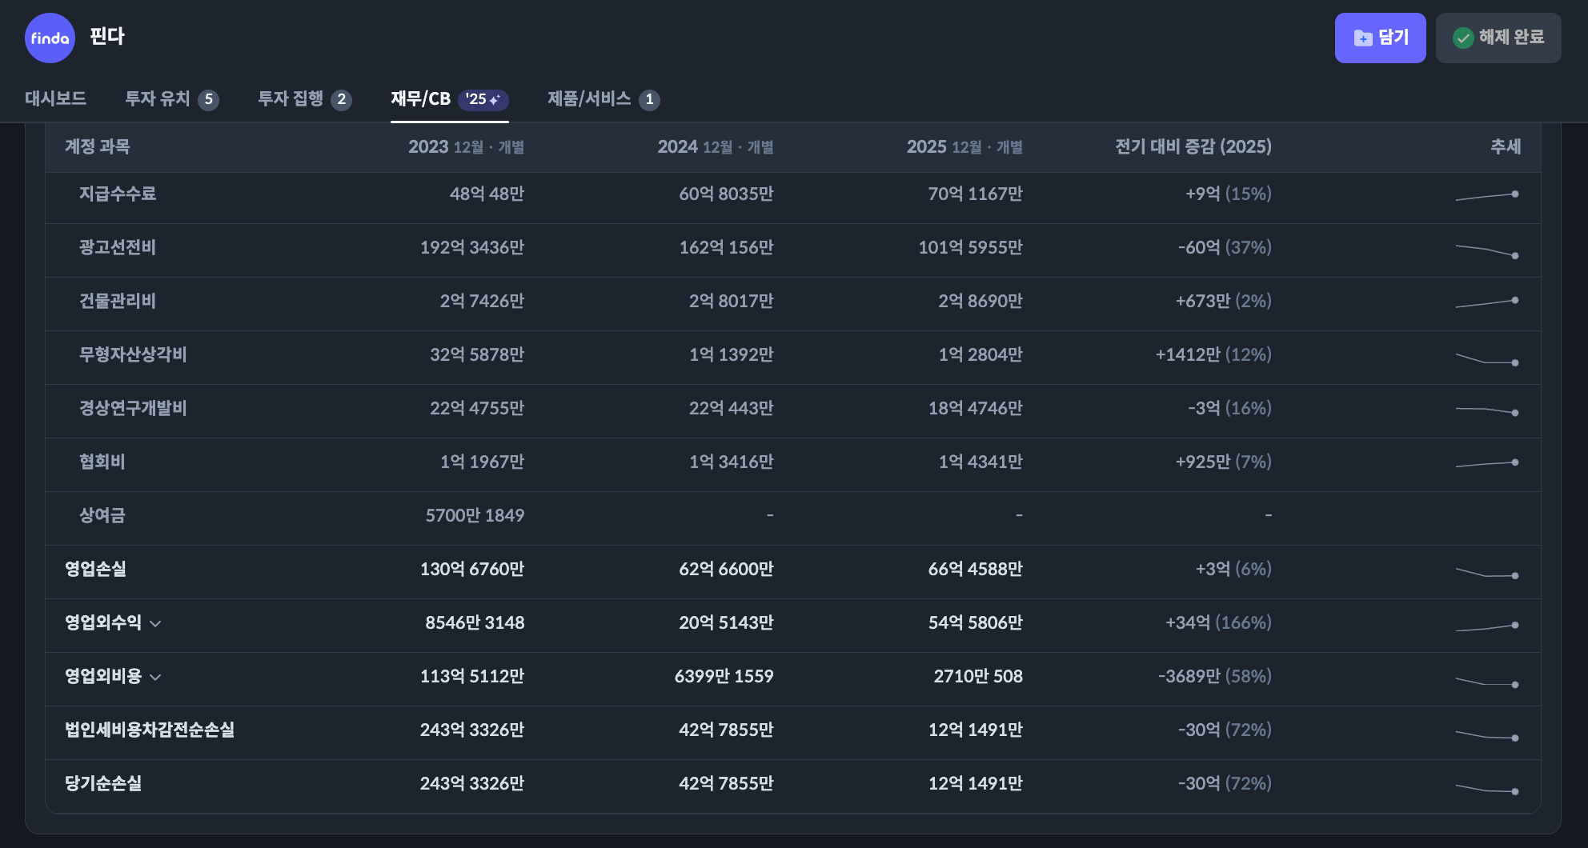The width and height of the screenshot is (1588, 848).
Task: Click the '25 sparkle badge
Action: coord(483,99)
